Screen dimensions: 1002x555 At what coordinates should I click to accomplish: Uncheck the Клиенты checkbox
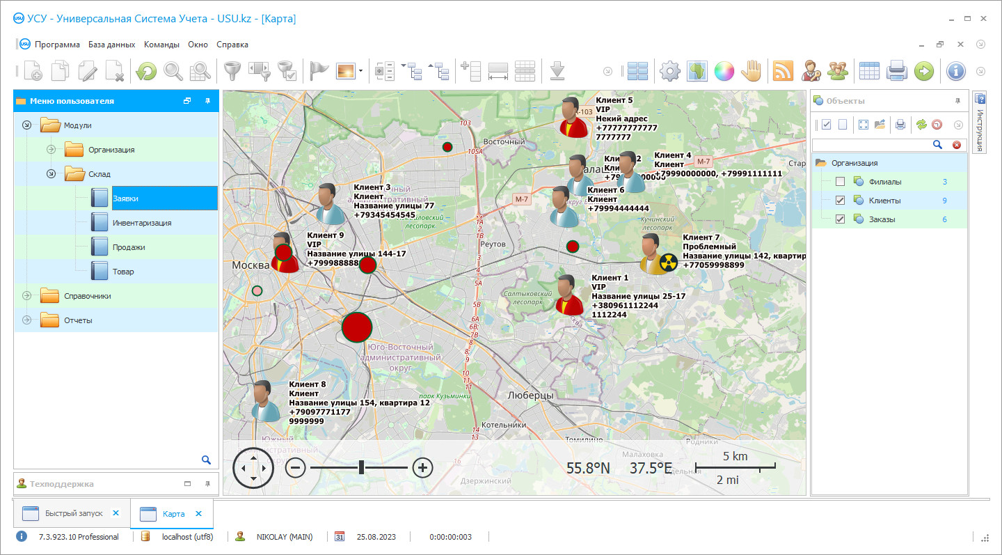pos(840,201)
